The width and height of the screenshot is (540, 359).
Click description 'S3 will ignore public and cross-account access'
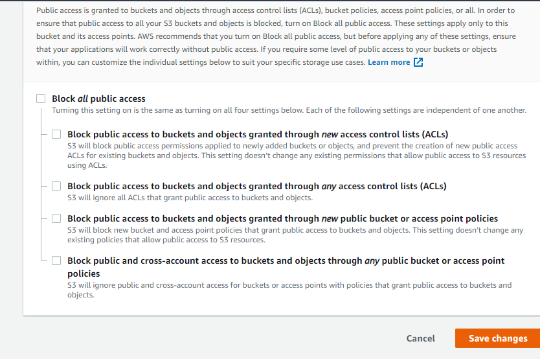[289, 290]
